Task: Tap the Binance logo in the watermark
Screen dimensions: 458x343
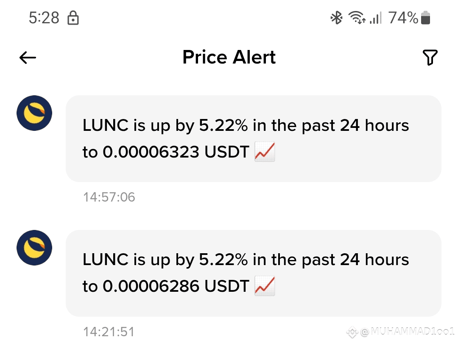Action: pyautogui.click(x=352, y=332)
